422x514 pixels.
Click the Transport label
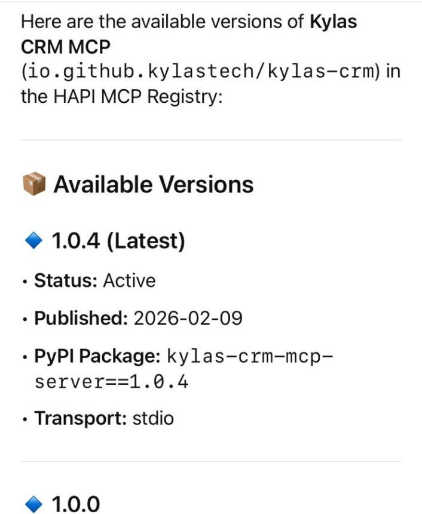click(79, 418)
